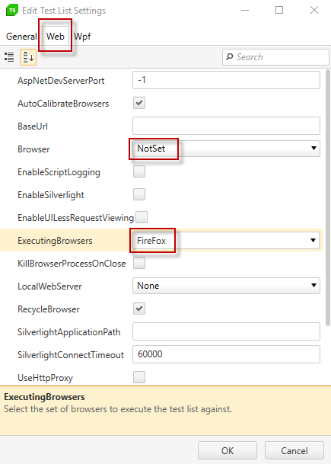
Task: Switch to categorized property view icon
Action: tap(9, 57)
